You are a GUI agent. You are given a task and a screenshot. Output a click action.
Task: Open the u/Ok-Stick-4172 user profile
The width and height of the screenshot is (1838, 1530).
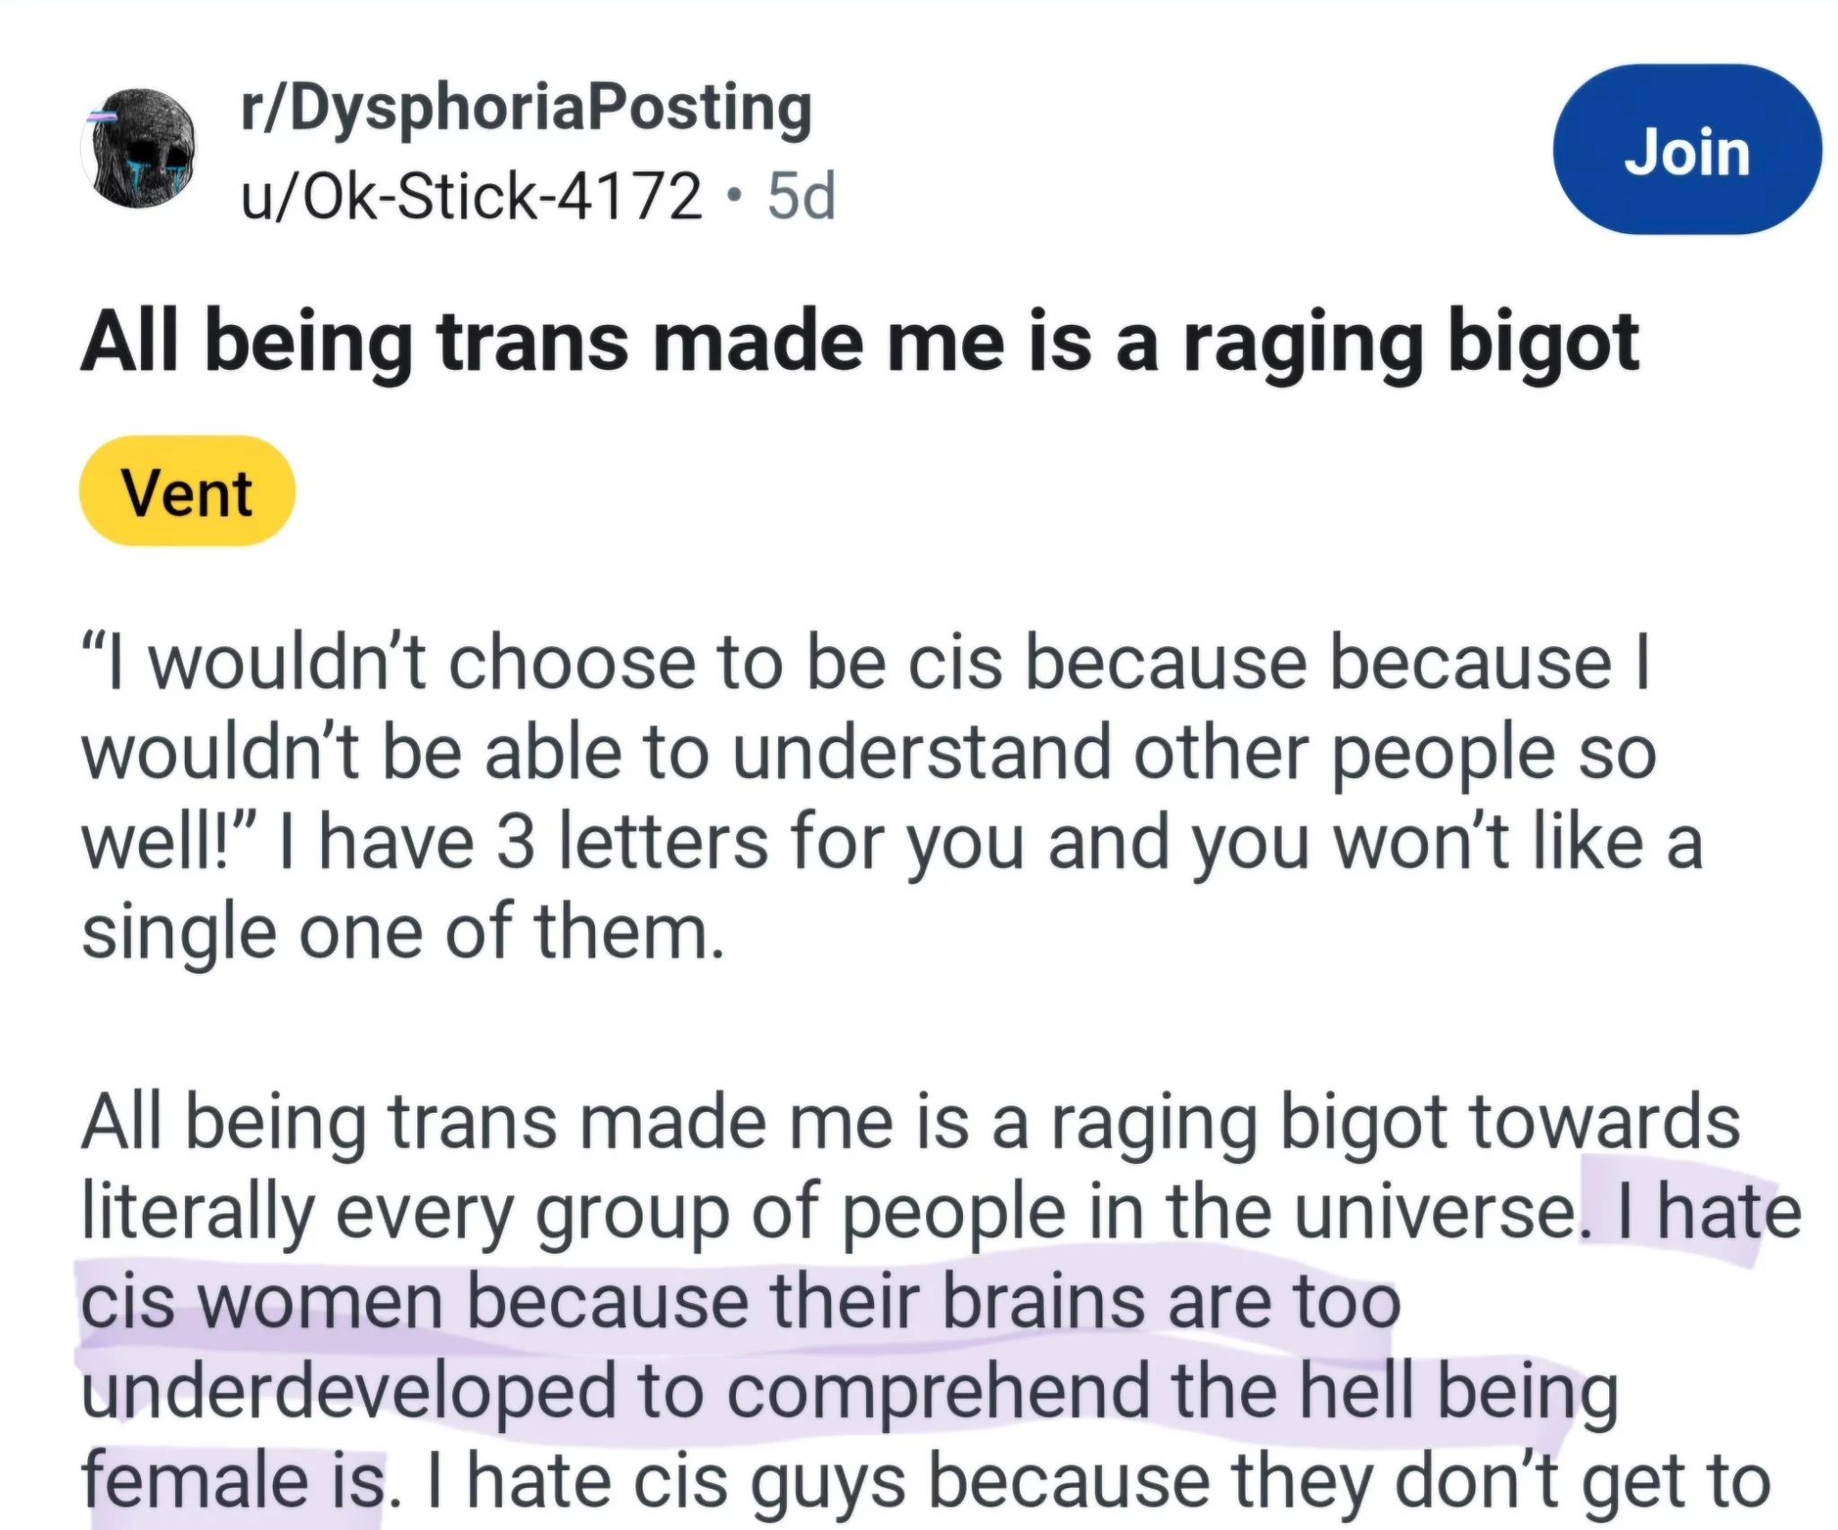click(472, 197)
